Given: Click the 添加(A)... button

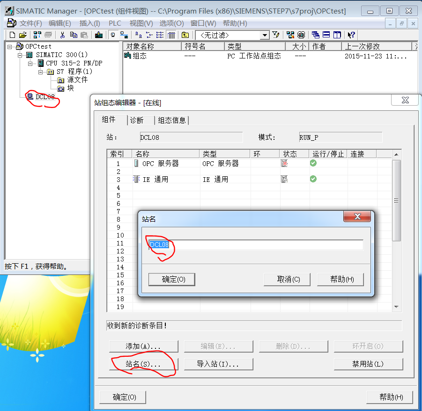Looking at the screenshot, I should 144,346.
